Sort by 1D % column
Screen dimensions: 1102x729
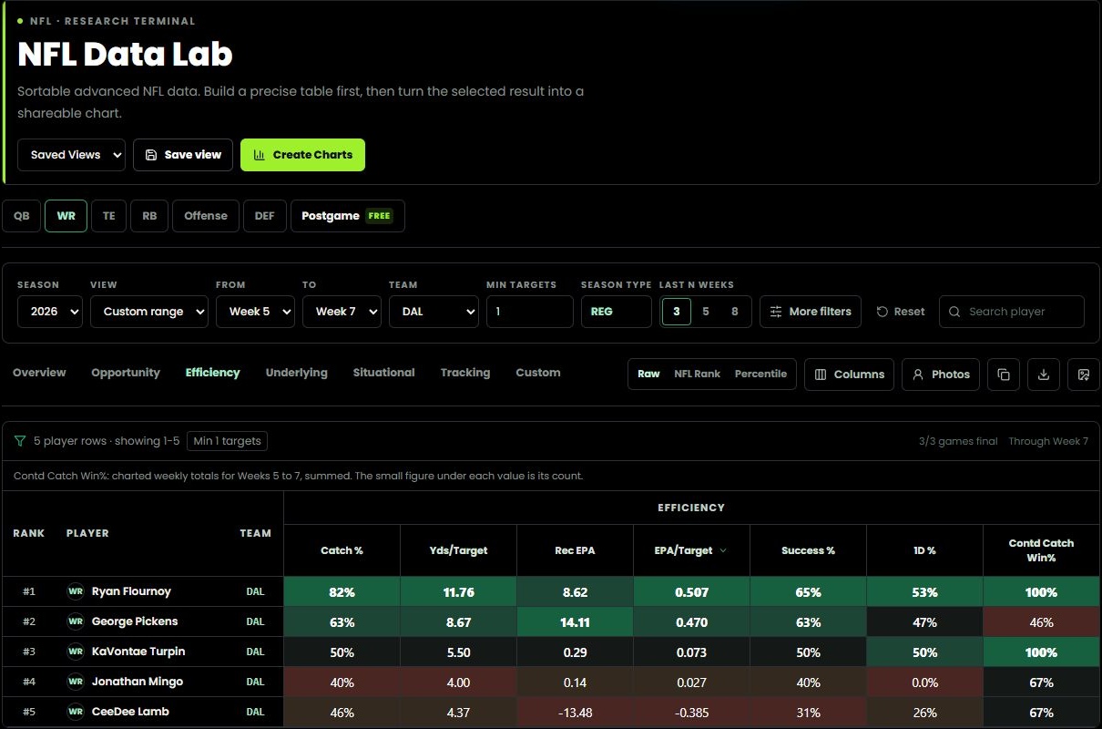[924, 550]
